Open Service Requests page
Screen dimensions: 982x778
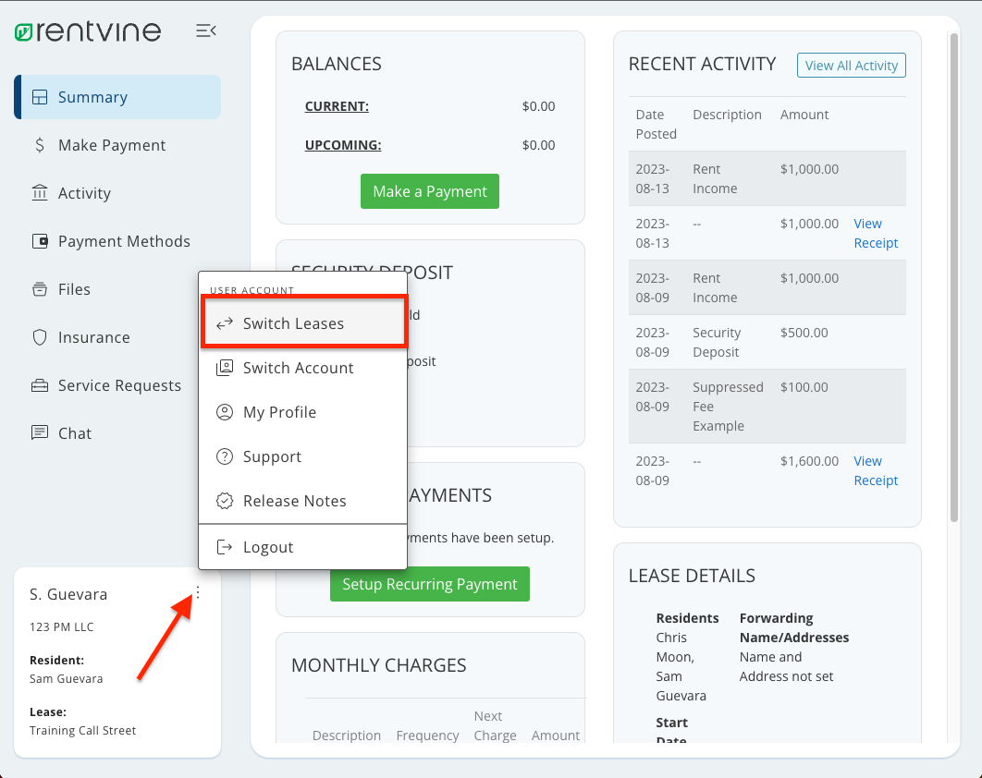coord(119,385)
